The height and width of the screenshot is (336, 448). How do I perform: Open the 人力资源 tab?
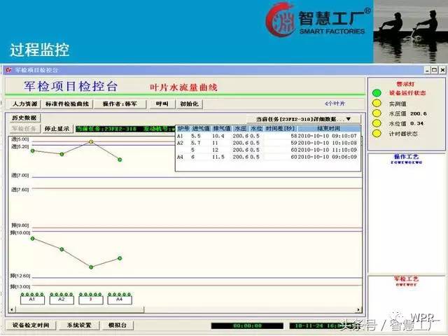27,104
